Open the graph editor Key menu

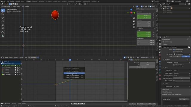click(x=26, y=57)
